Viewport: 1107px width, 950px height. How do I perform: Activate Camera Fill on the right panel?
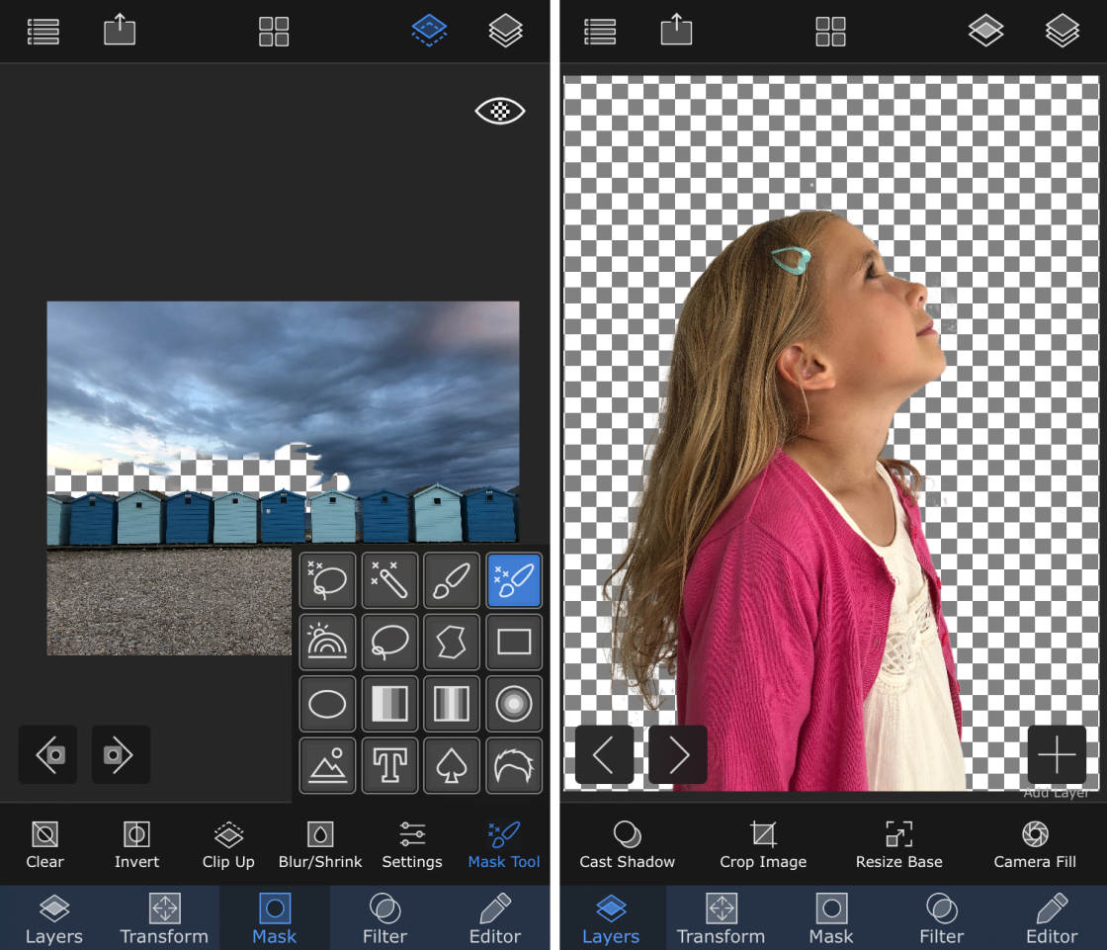click(x=1034, y=844)
